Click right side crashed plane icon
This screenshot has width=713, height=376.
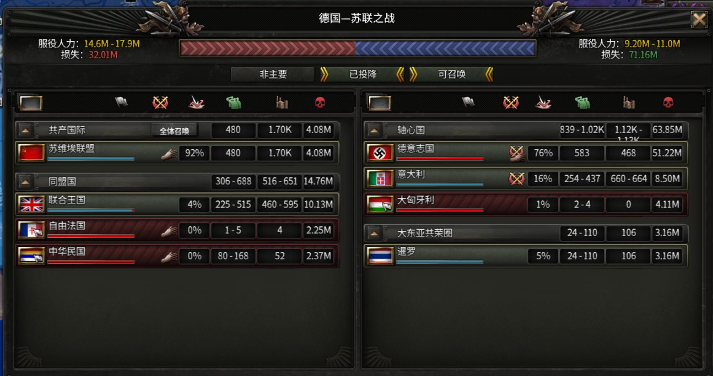pos(543,103)
